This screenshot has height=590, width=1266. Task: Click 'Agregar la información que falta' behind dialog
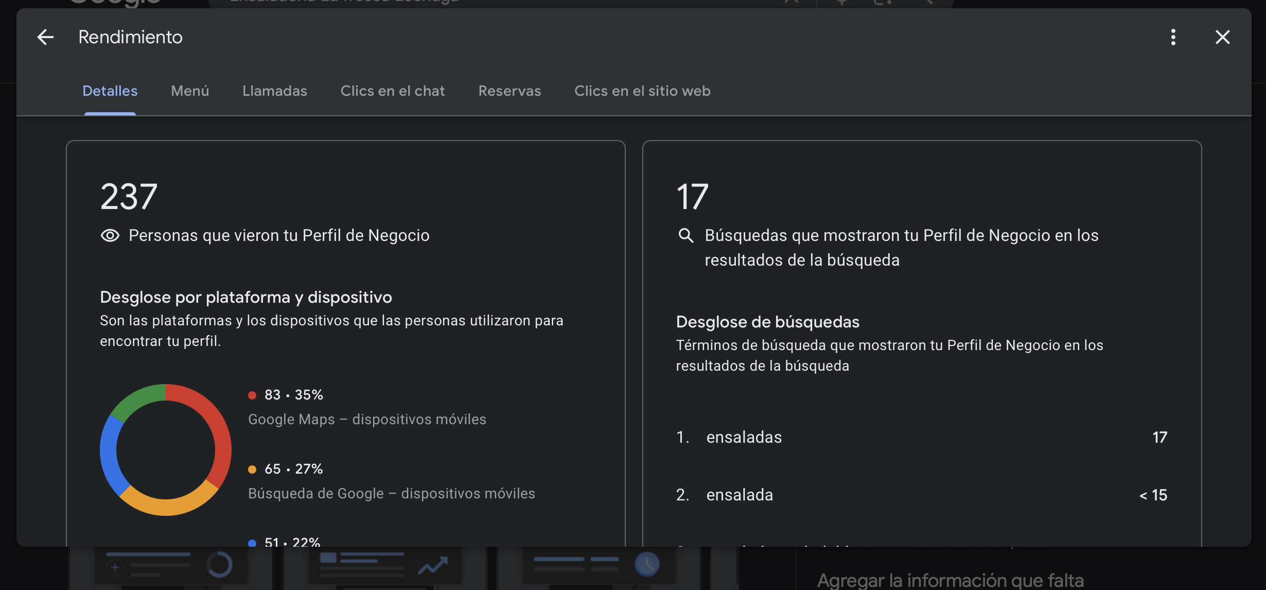coord(951,580)
